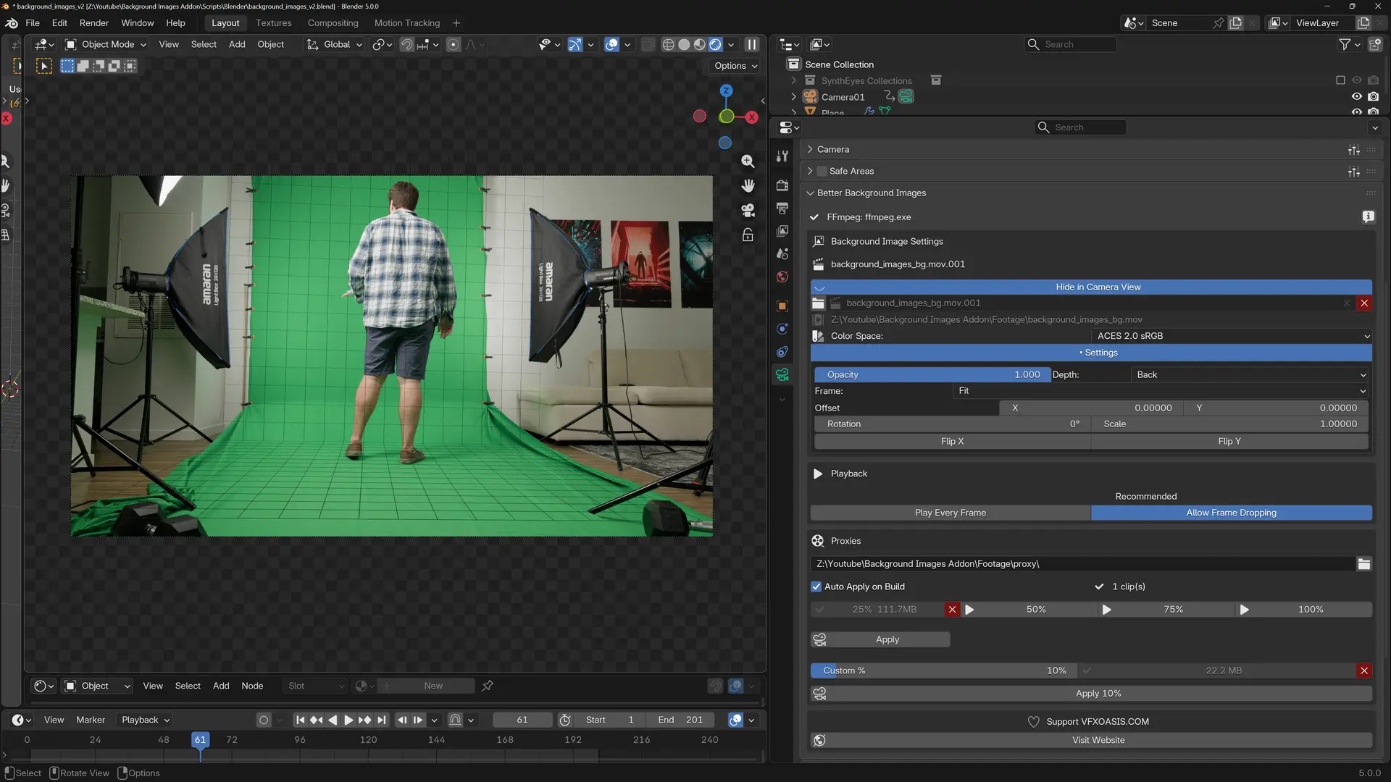Switch the viewport to wireframe shading
1391x782 pixels.
click(x=668, y=45)
